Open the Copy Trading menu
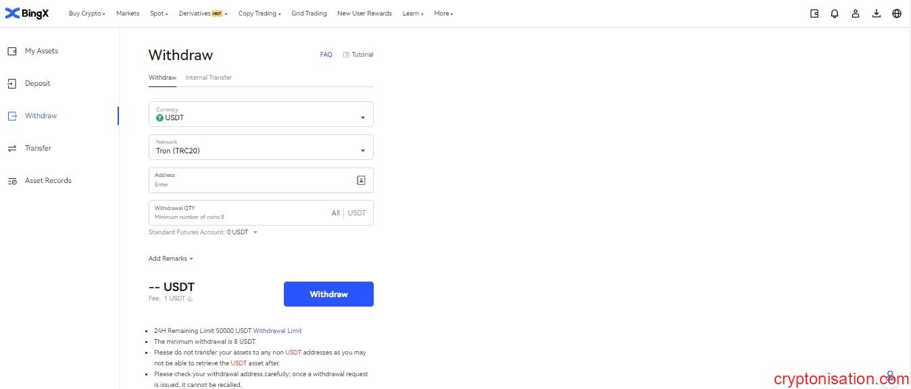 [260, 14]
